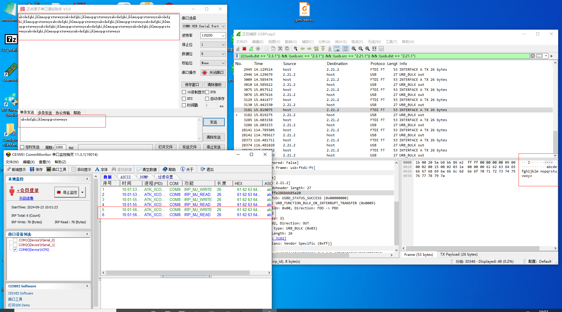
Task: Open CommMonitor 过滤设置 tab
Action: [x=165, y=177]
